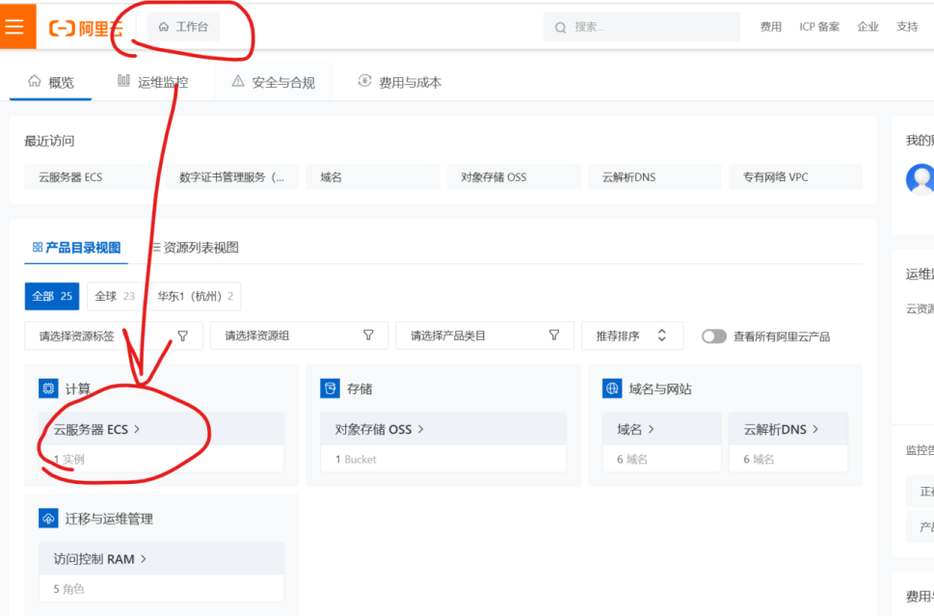The width and height of the screenshot is (934, 616).
Task: Click the 5 角色 count
Action: click(69, 589)
